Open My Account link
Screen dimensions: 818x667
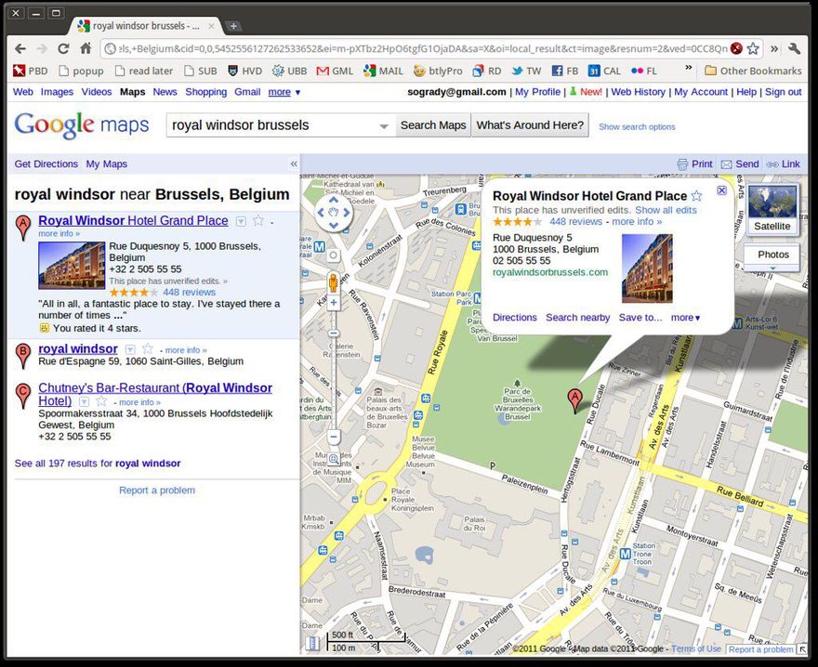[701, 92]
